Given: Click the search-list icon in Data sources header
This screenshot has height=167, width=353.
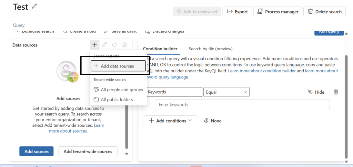Looking at the screenshot, I should pos(124,45).
